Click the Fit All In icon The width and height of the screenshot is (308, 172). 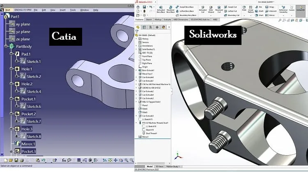pyautogui.click(x=110, y=160)
